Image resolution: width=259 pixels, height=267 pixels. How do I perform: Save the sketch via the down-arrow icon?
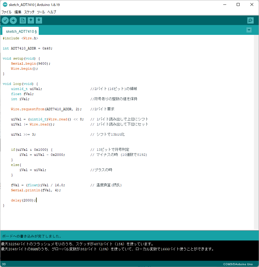point(39,20)
